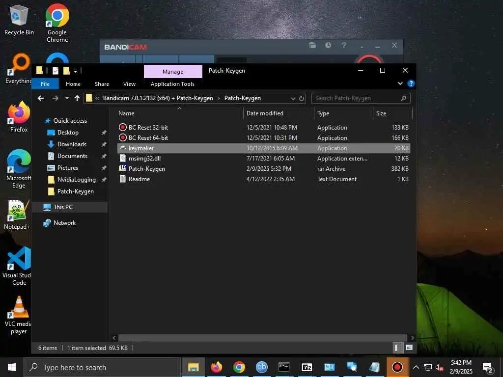
Task: Click the Bandicam 7.0.1.2132 breadcrumb segment
Action: click(158, 98)
